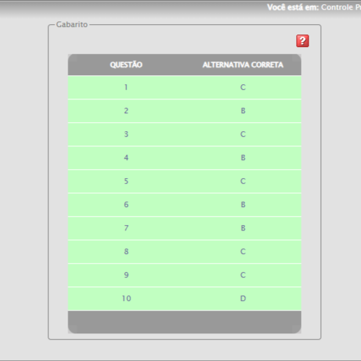Select question number 2 cell
Viewport: 361px width, 361px height.
tap(126, 110)
